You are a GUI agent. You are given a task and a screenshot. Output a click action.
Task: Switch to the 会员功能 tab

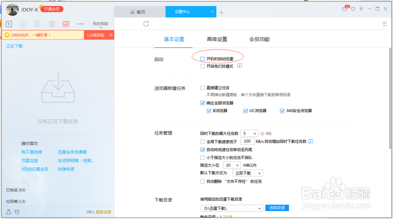(259, 39)
